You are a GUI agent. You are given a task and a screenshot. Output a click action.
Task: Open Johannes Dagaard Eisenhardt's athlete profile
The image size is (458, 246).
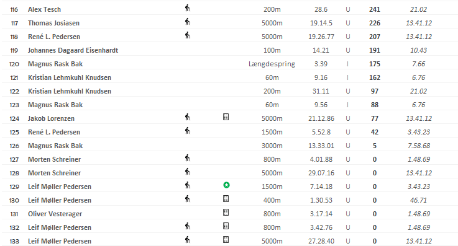(x=73, y=50)
